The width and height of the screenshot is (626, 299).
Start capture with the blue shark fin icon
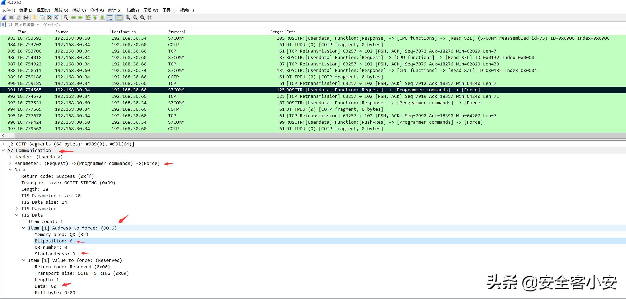(x=4, y=18)
